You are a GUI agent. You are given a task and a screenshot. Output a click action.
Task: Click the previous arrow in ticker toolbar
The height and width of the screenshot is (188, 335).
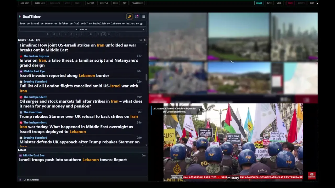point(76,34)
